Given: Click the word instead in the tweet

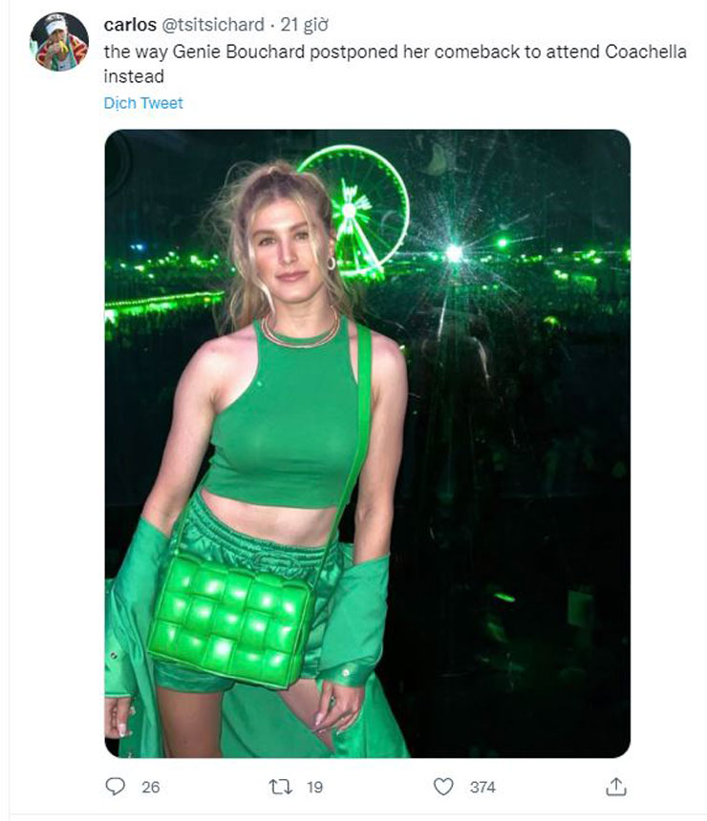Looking at the screenshot, I should 134,75.
